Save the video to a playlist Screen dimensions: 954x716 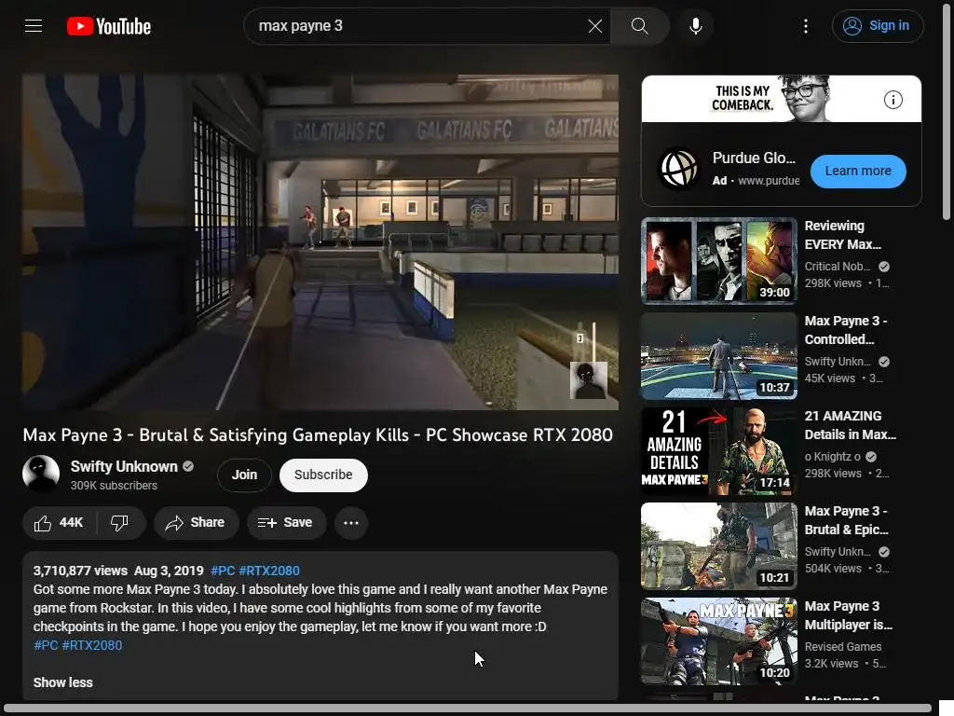[286, 522]
